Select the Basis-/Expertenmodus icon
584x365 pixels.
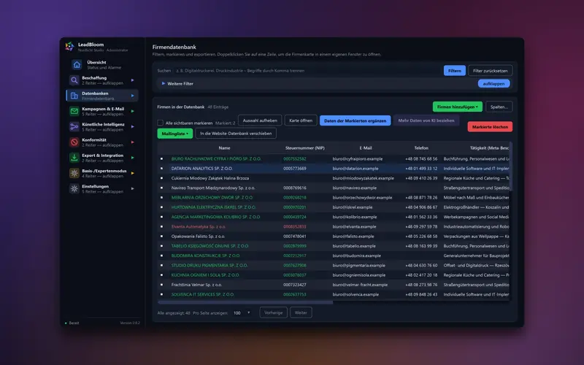pos(74,173)
